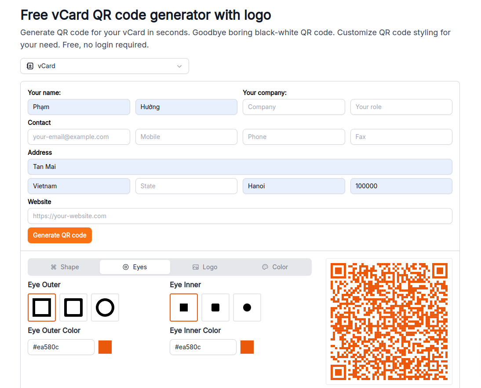Click the last name field containing Hường
Viewport: 481px width, 388px height.
[x=186, y=107]
